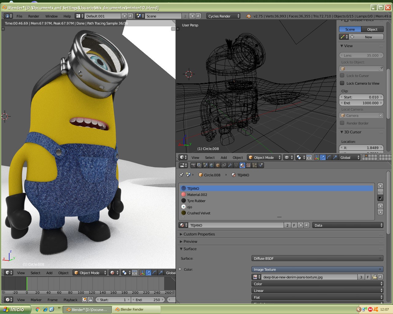
Task: Click the New button under Grease Pencil
Action: click(x=368, y=36)
